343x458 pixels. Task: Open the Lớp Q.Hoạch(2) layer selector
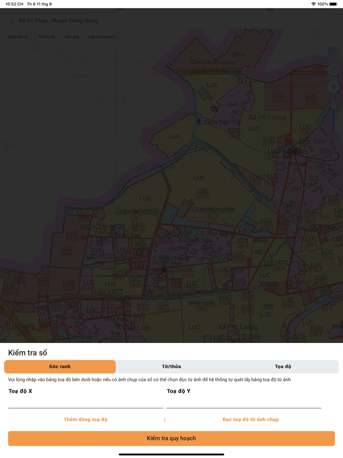point(103,37)
